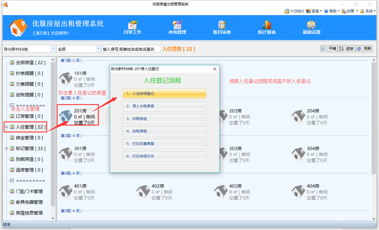Image resolution: width=379 pixels, height=230 pixels.
Task: Select the 304房 house icon
Action: click(x=298, y=154)
